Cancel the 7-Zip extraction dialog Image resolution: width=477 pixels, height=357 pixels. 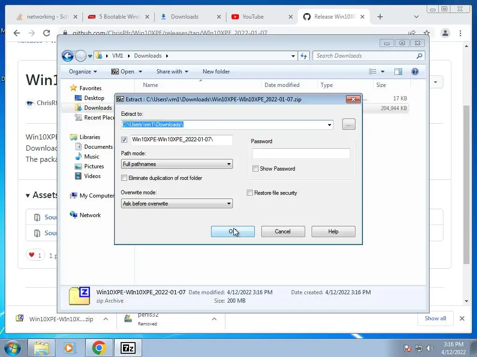(283, 231)
